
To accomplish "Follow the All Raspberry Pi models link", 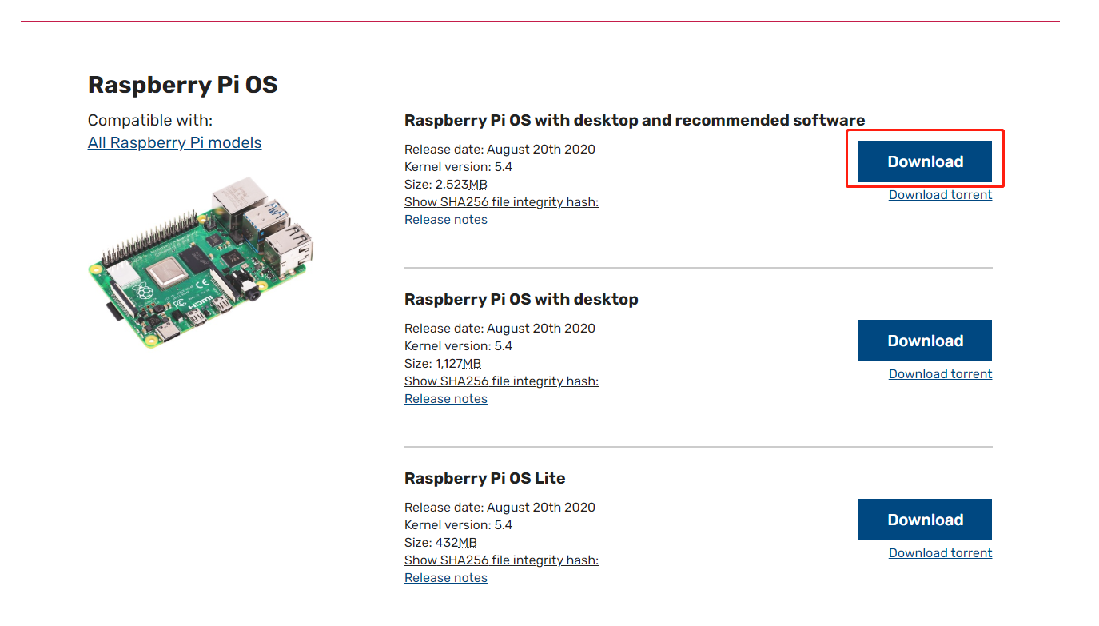I will tap(174, 143).
